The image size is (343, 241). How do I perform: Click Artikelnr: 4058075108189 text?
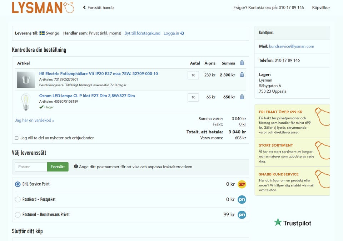(x=59, y=102)
